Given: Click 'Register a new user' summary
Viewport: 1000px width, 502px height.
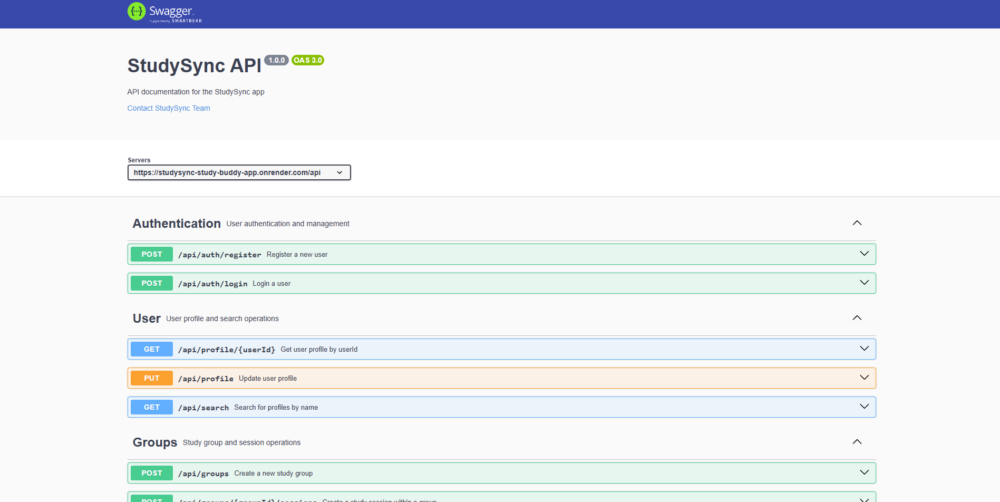Looking at the screenshot, I should 297,254.
